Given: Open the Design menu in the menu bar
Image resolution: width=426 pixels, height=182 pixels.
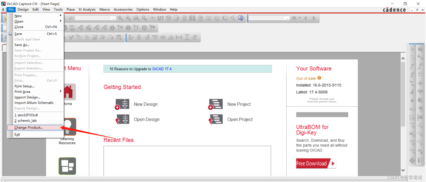Looking at the screenshot, I should click(x=23, y=9).
